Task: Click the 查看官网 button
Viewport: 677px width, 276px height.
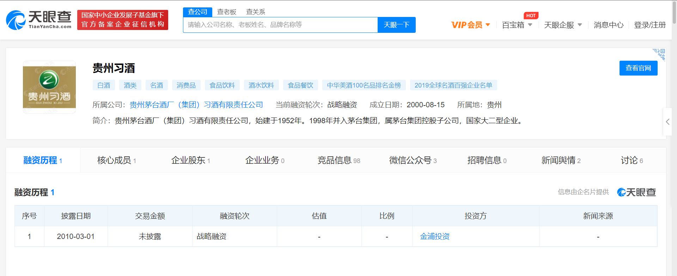Action: 638,68
